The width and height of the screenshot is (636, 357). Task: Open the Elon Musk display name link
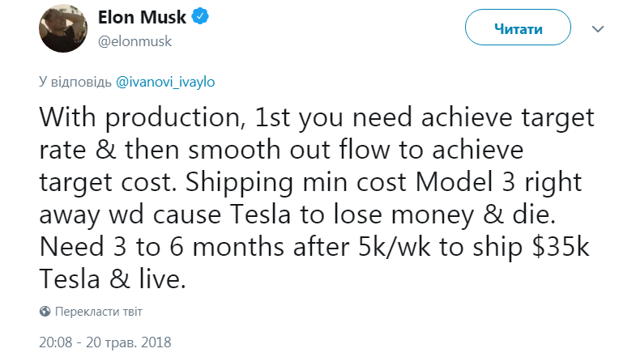click(x=143, y=18)
